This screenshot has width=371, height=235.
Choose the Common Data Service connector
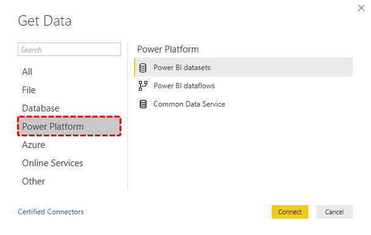pyautogui.click(x=243, y=104)
